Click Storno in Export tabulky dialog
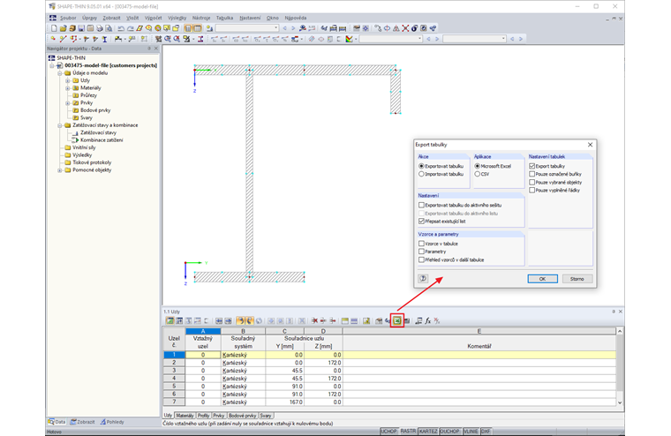 pos(577,279)
